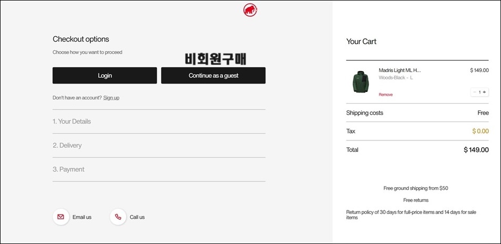Viewport: 501px width, 244px height.
Task: Click the Madris Light ML product name
Action: click(x=400, y=70)
